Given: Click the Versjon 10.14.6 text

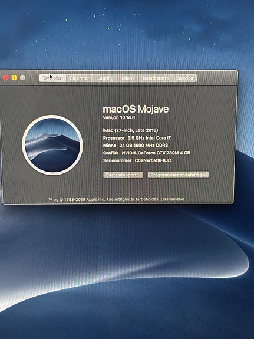Looking at the screenshot, I should point(119,117).
